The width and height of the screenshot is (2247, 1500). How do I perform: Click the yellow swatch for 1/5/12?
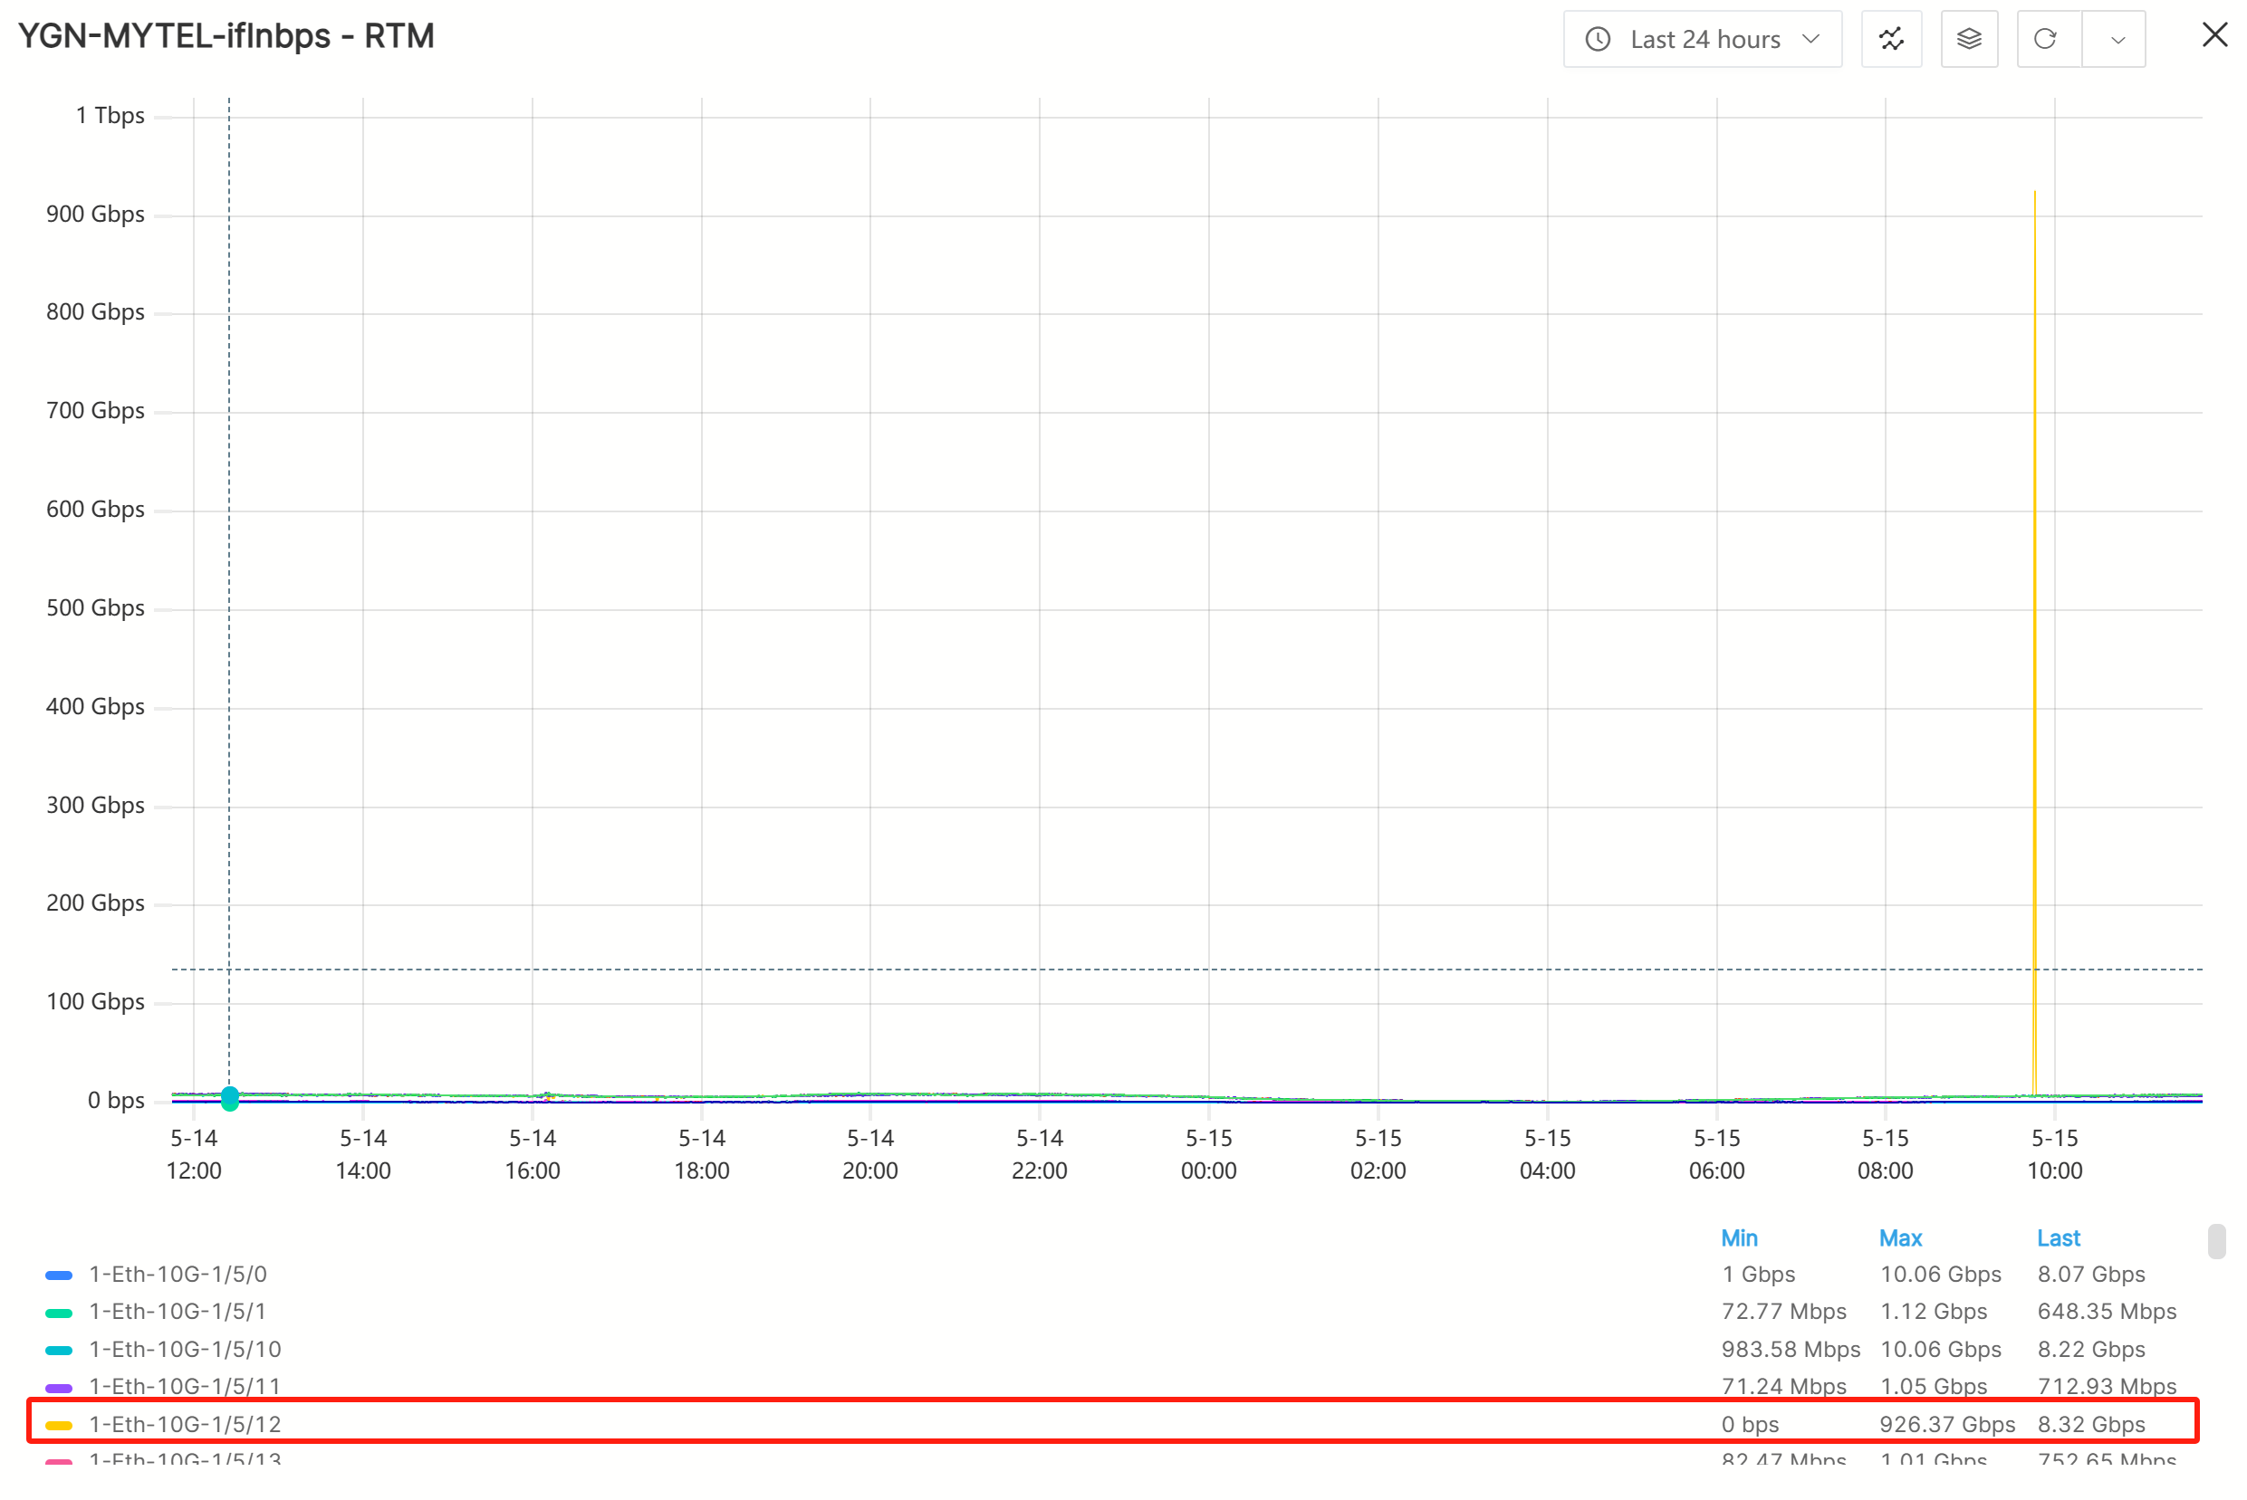point(60,1426)
